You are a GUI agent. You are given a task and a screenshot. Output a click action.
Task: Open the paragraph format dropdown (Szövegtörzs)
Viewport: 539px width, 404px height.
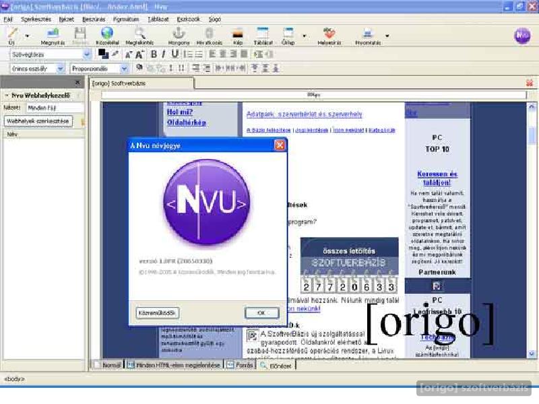[51, 55]
